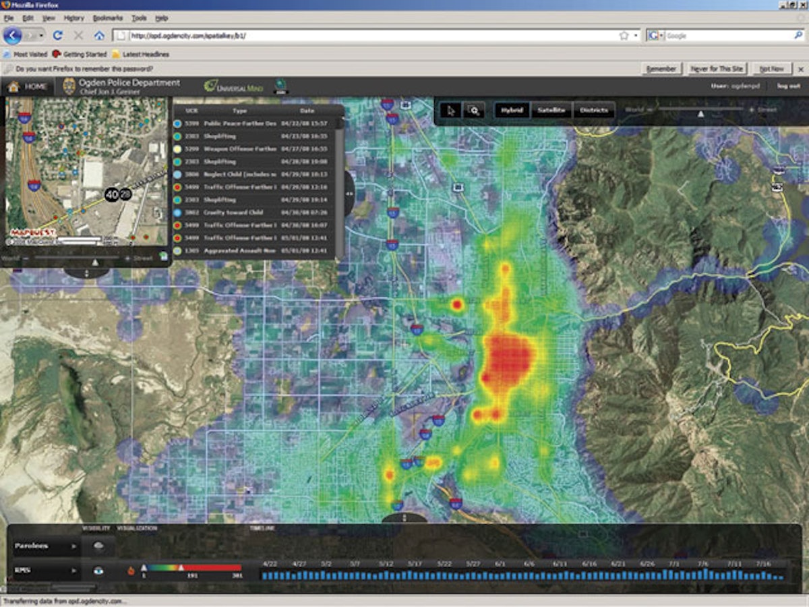This screenshot has height=607, width=809.
Task: Activate the zoom magnifier map tool
Action: (x=474, y=110)
